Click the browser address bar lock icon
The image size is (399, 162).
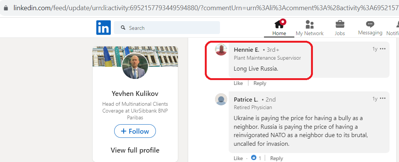[6, 8]
